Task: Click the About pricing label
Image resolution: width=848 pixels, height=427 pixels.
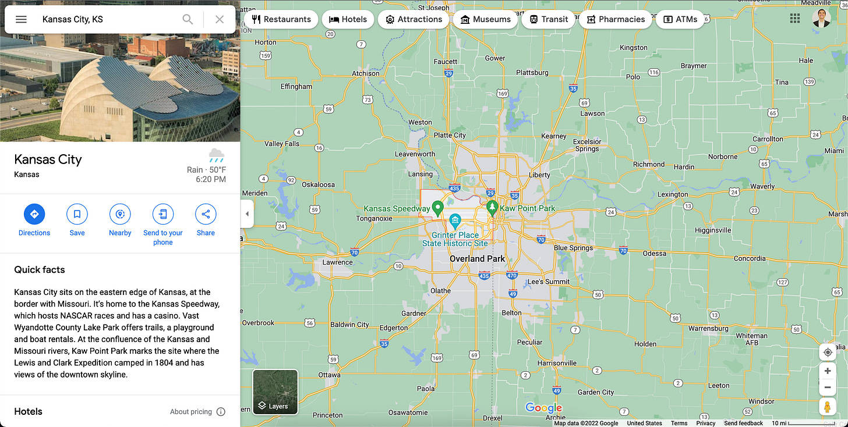Action: (191, 412)
